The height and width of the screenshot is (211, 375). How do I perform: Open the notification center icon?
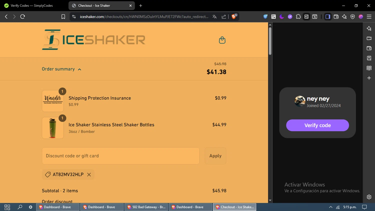point(364,207)
